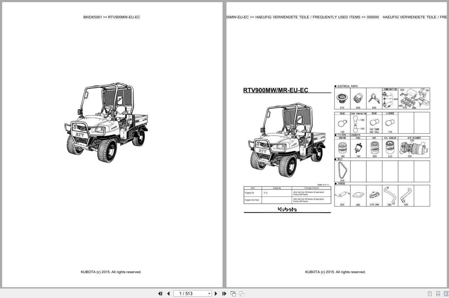Jump to the last page

tap(224, 294)
